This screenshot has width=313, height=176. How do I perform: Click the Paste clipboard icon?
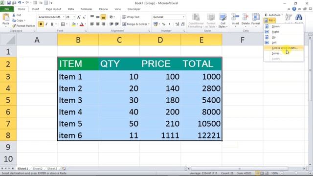click(6, 18)
